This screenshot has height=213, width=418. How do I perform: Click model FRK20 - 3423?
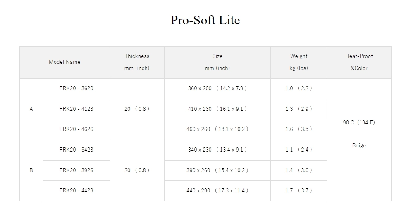click(x=76, y=150)
